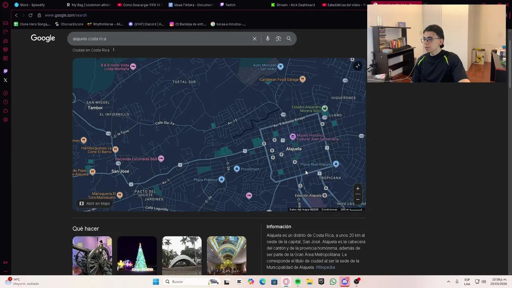Zoom out on the map
The image size is (512, 288).
click(x=358, y=199)
